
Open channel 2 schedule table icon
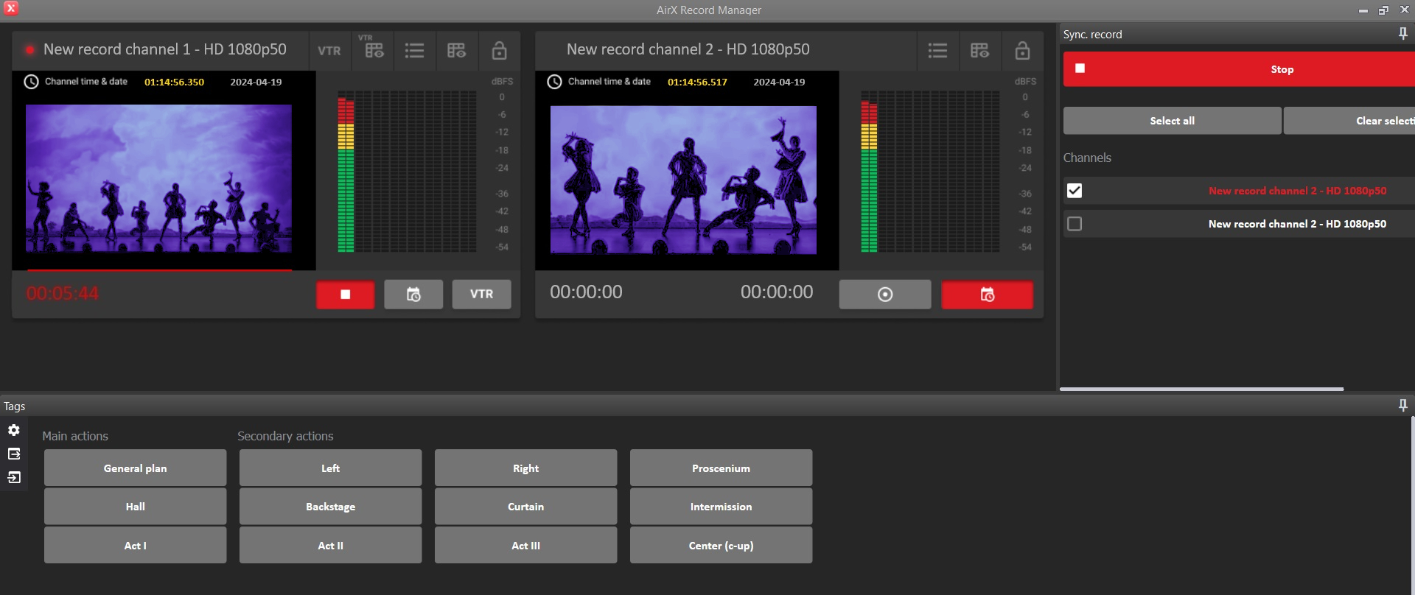[979, 51]
